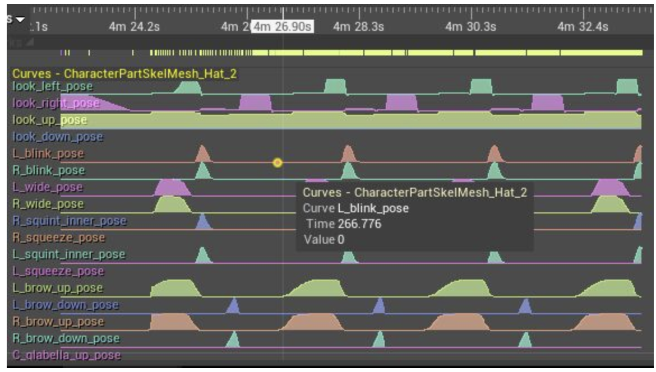The width and height of the screenshot is (656, 372).
Task: Select the R_squint_inner_pose curve label
Action: 69,221
